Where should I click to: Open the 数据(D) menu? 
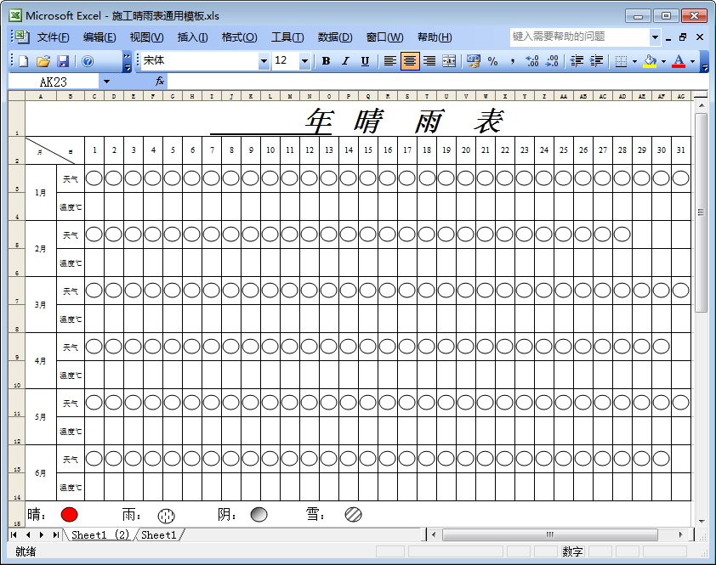(x=335, y=37)
